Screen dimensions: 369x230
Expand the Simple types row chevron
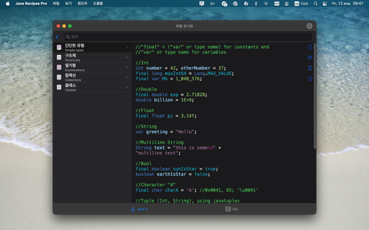tap(127, 47)
